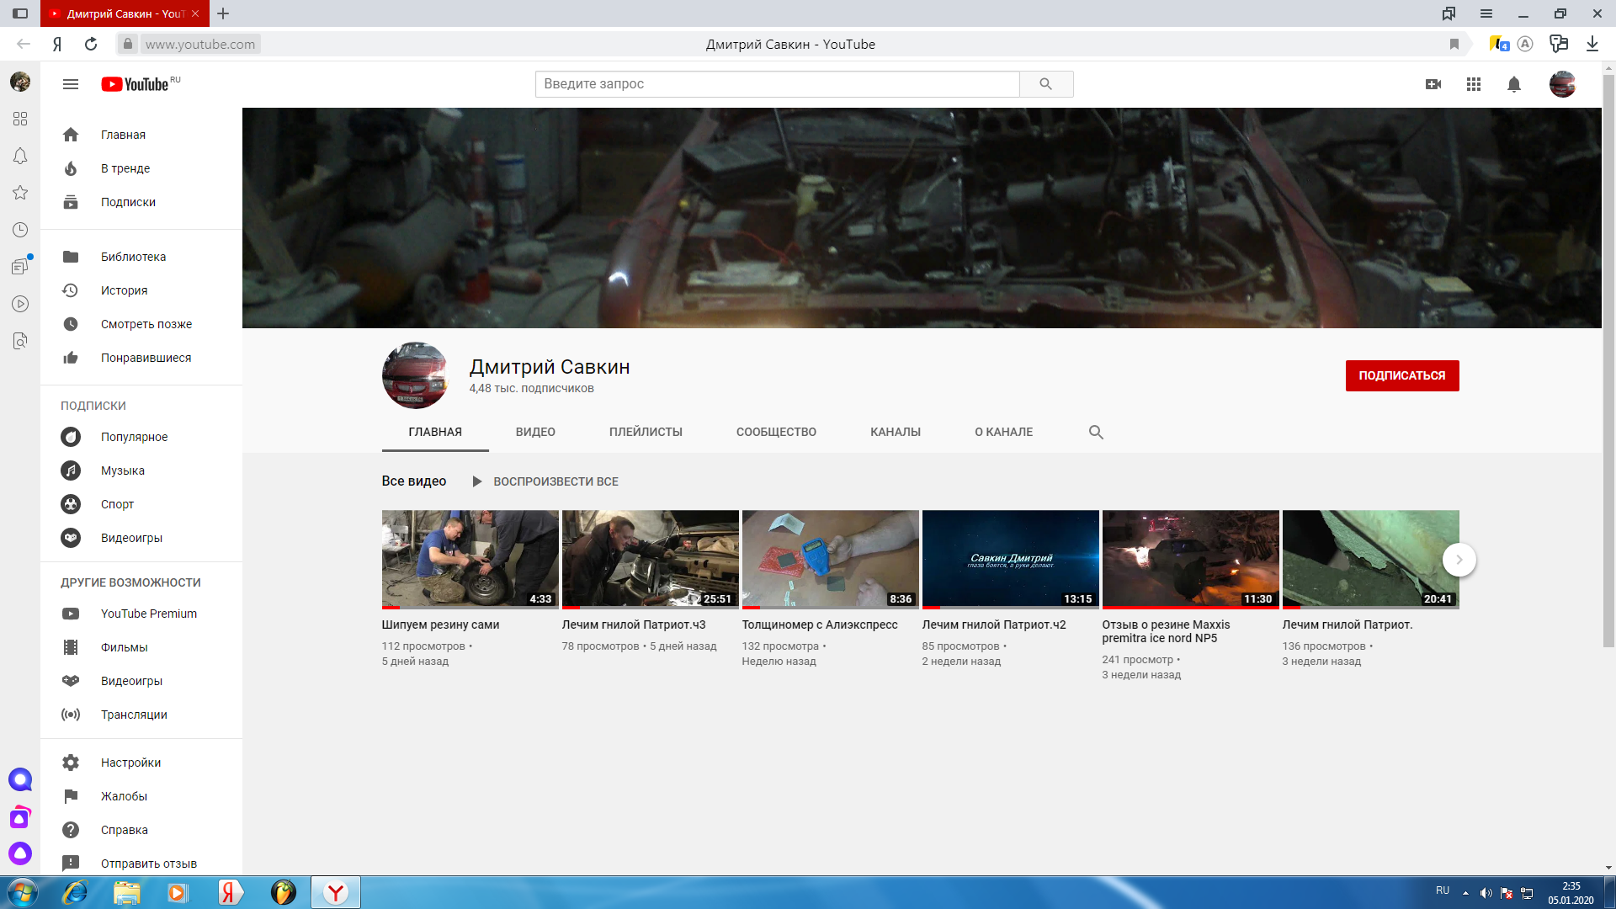Open sidebar history clock icon
Image resolution: width=1616 pixels, height=909 pixels.
pos(20,230)
